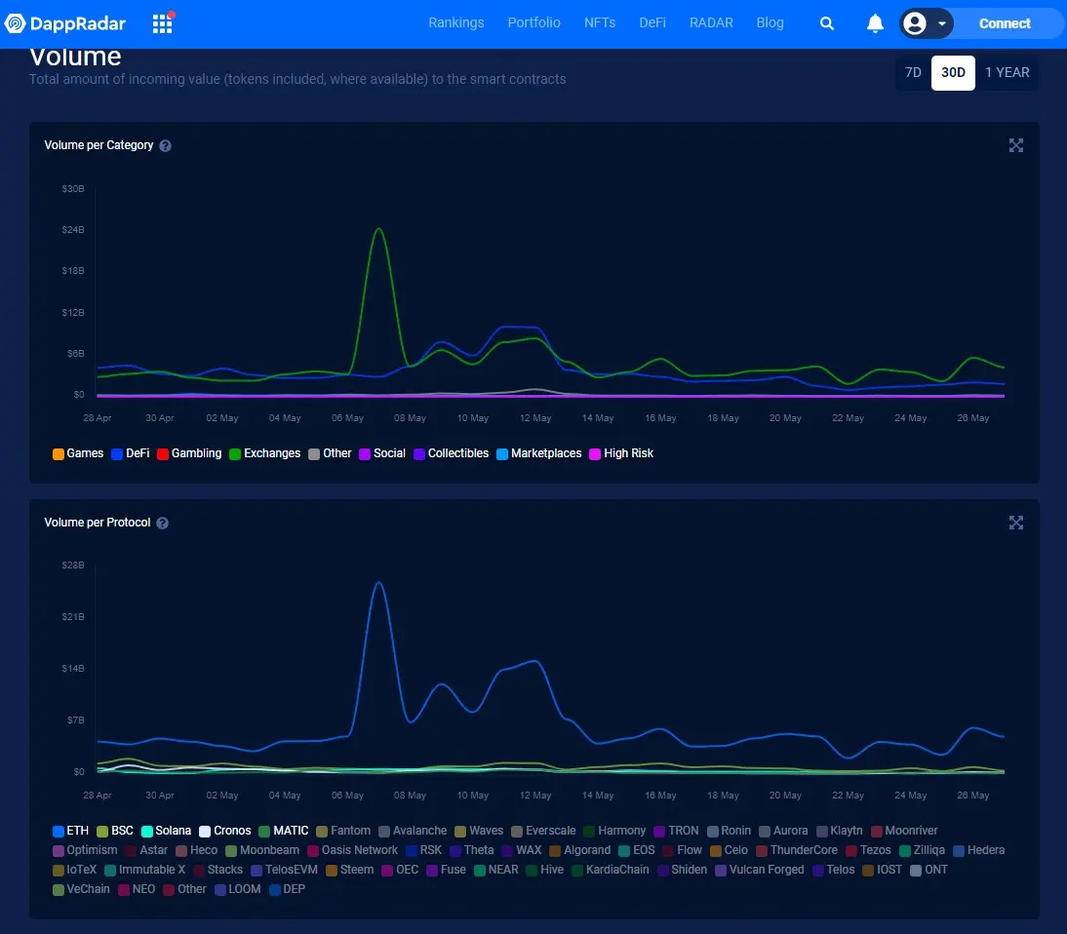Click the Connect button
Image resolution: width=1067 pixels, height=934 pixels.
1005,23
